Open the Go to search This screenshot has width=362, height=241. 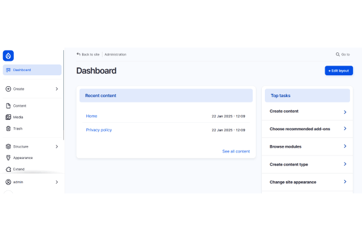(343, 54)
